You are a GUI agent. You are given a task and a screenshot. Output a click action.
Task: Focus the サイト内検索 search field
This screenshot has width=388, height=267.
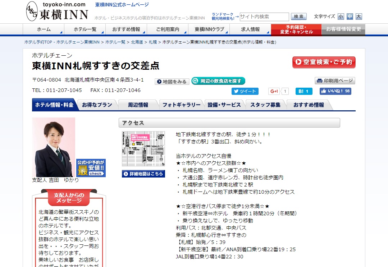pyautogui.click(x=264, y=17)
